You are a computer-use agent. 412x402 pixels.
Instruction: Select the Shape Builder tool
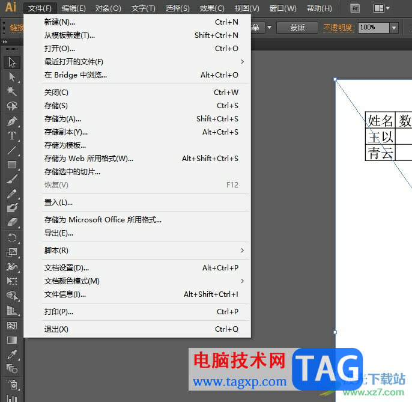point(12,296)
